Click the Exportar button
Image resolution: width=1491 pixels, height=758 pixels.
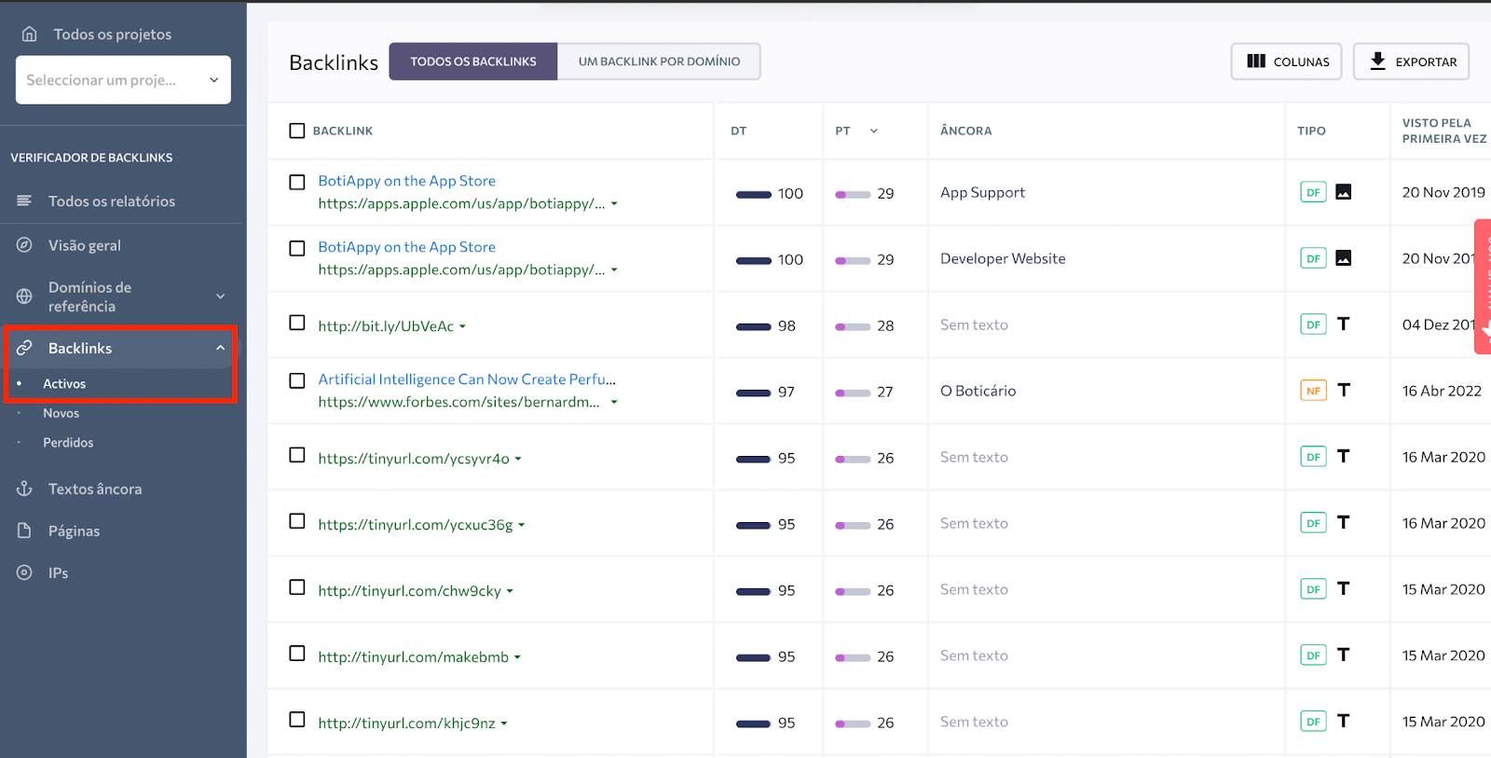[1411, 62]
